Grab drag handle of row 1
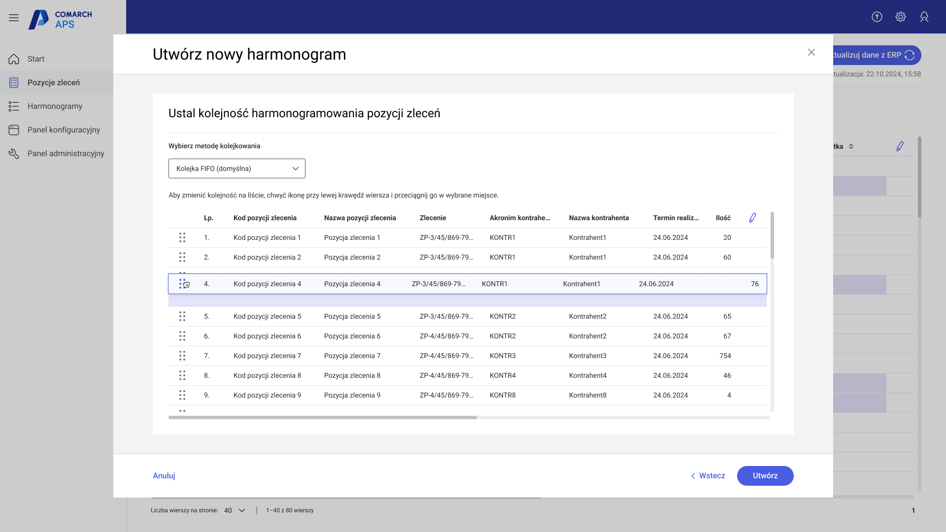The image size is (946, 532). click(x=182, y=237)
